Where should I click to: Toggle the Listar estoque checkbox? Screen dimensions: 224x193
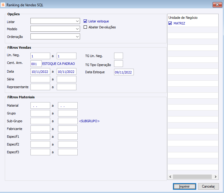[85, 21]
